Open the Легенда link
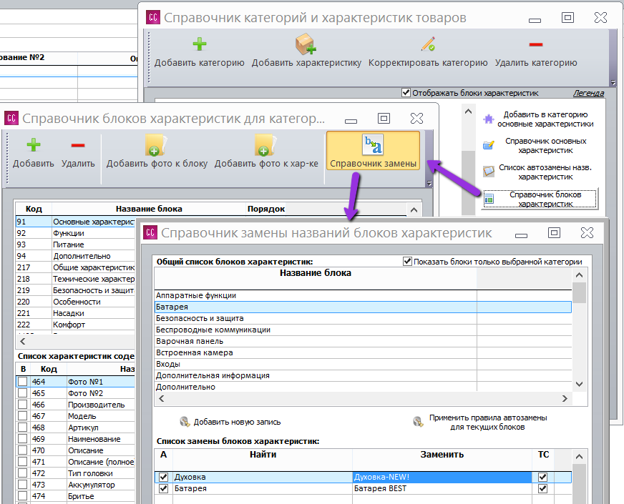Image resolution: width=624 pixels, height=504 pixels. tap(588, 93)
